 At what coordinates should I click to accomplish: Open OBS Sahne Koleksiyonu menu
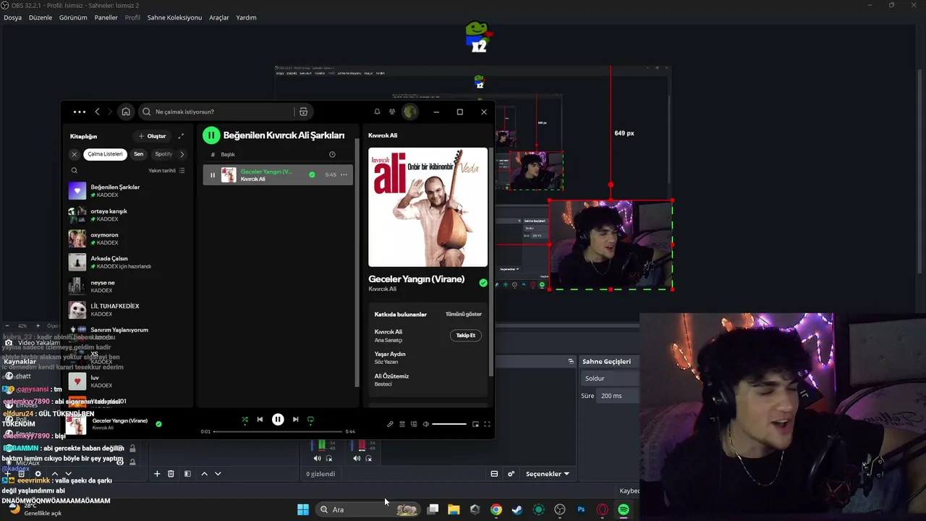(174, 17)
